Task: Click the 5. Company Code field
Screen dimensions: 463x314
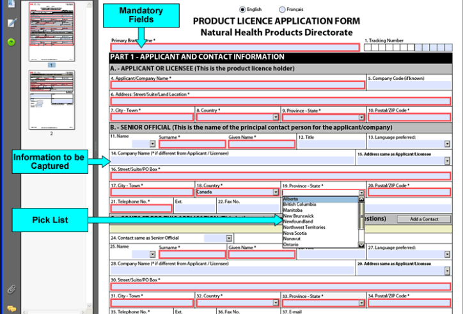Action: pyautogui.click(x=409, y=85)
